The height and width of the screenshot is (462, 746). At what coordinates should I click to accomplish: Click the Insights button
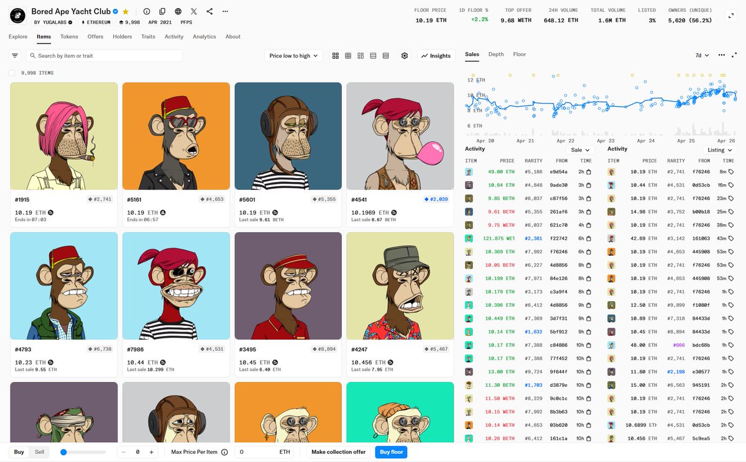[x=436, y=56]
